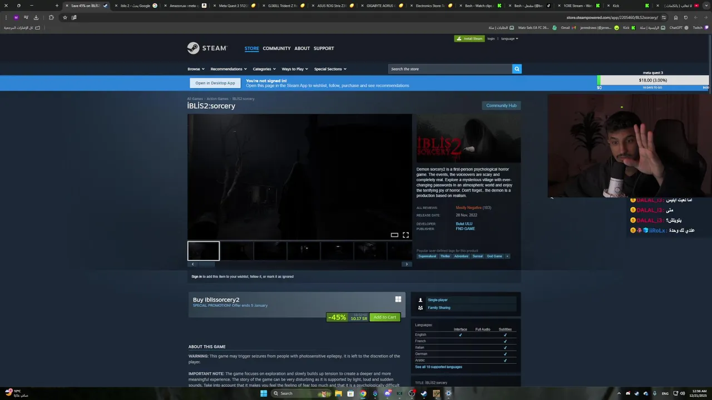Open Chrome extensions puzzle icon
Viewport: 712px width, 400px height.
[x=51, y=17]
